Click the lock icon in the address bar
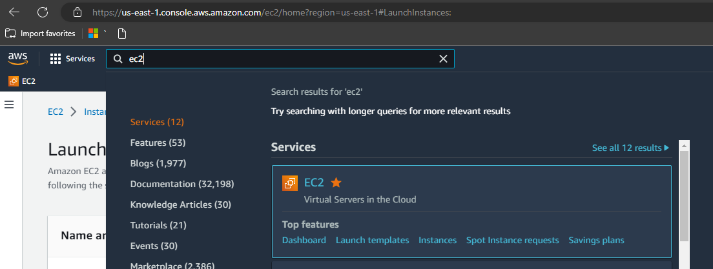713x269 pixels. tap(77, 12)
